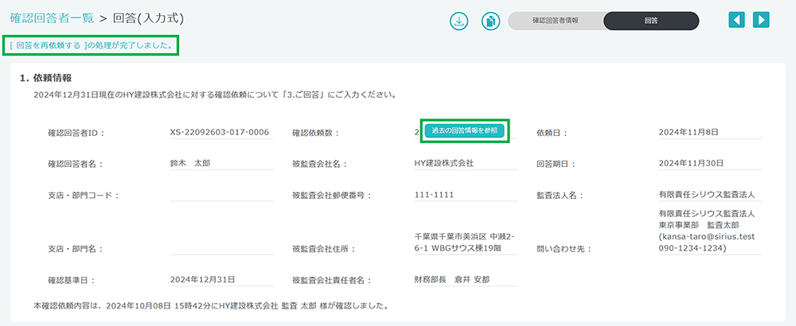Image resolution: width=796 pixels, height=326 pixels.
Task: Click the 過去の回答情報を参照 button
Action: tap(464, 130)
